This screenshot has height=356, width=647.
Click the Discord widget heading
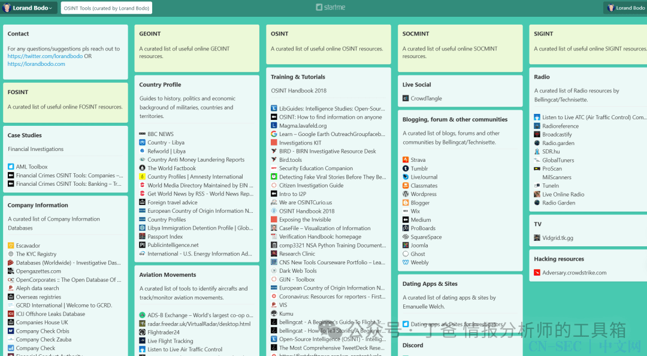(413, 345)
